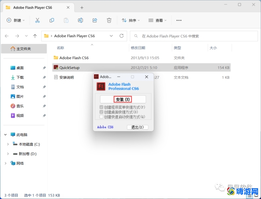This screenshot has height=199, width=261.
Task: Expand 新加卷 (D:) in the tree
Action: pos(8,154)
